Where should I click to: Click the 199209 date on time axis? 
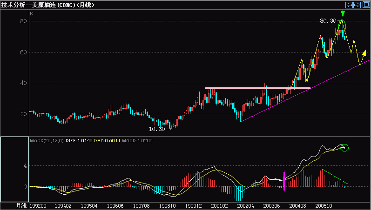(38, 206)
